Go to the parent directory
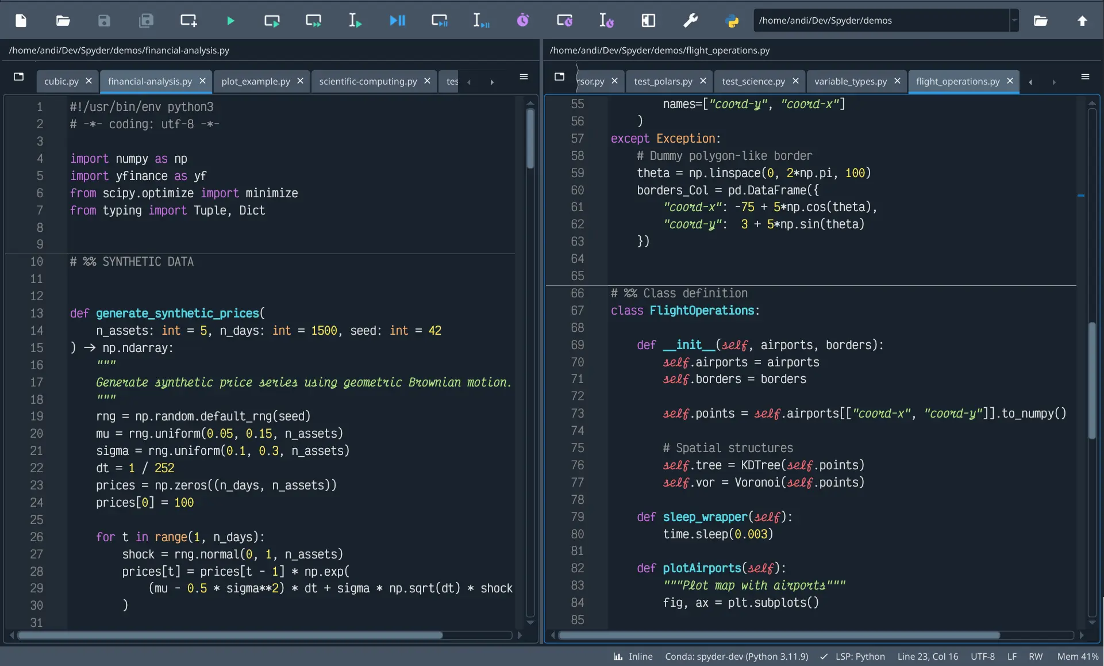This screenshot has width=1104, height=666. coord(1082,21)
